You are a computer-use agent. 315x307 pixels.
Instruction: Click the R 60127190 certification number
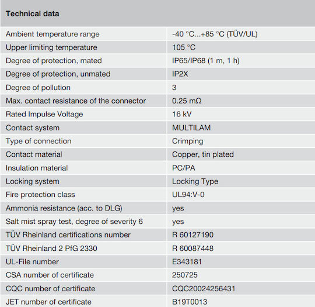192,235
